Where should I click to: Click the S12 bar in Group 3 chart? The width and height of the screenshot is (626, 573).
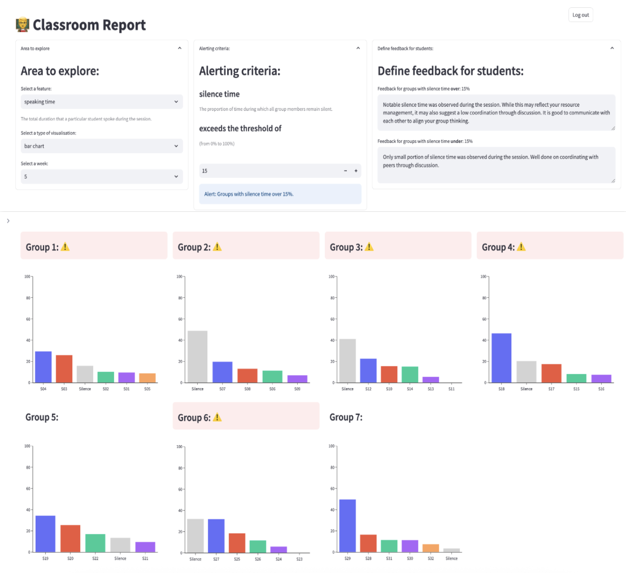(368, 371)
